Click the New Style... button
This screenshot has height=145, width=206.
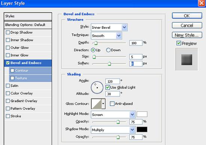(x=187, y=35)
